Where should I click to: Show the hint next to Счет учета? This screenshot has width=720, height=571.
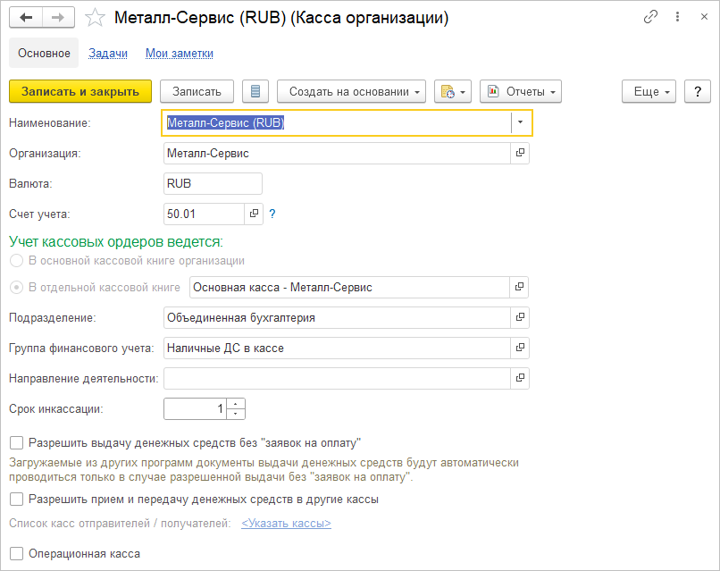272,214
